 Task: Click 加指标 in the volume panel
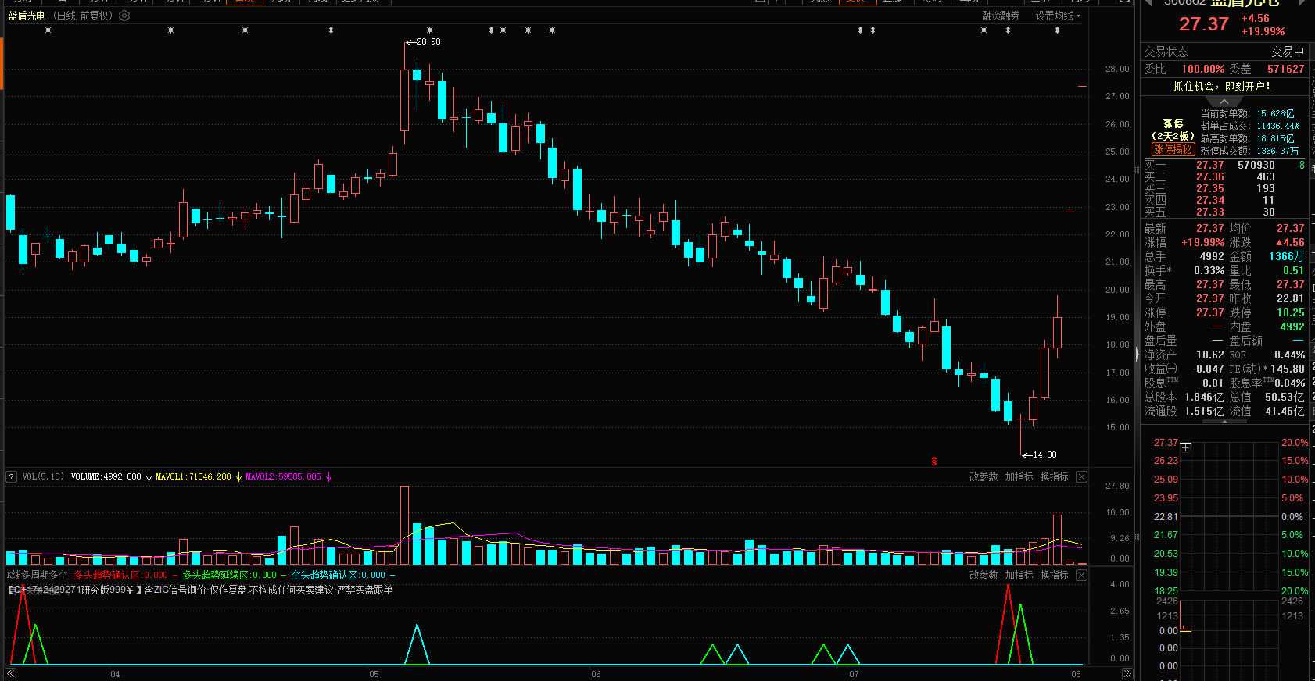click(1019, 476)
